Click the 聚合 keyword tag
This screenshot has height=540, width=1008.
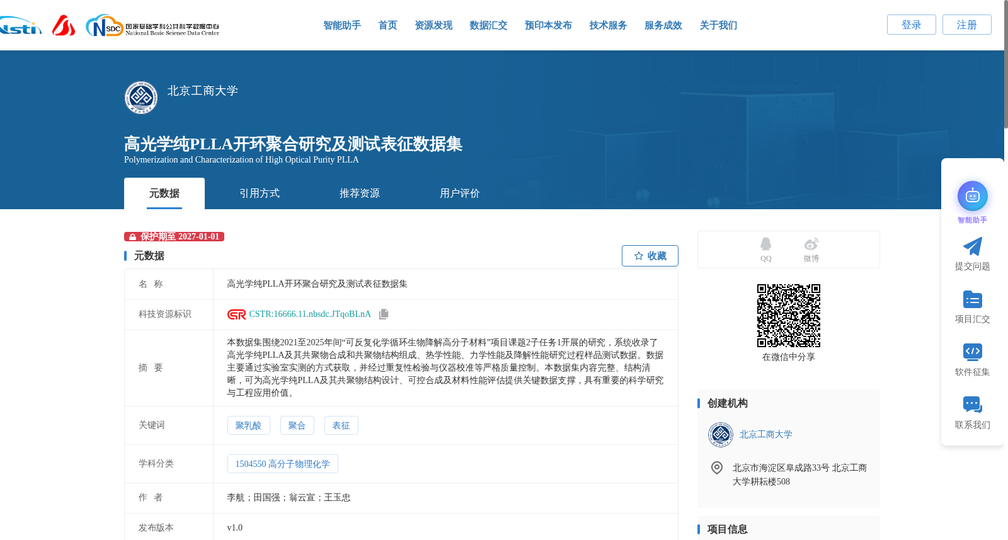click(x=297, y=425)
